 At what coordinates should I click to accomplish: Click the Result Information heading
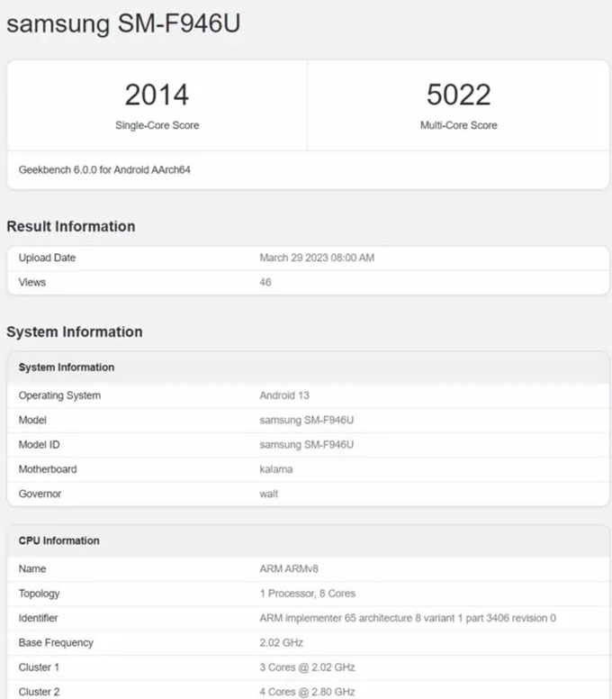pos(71,226)
